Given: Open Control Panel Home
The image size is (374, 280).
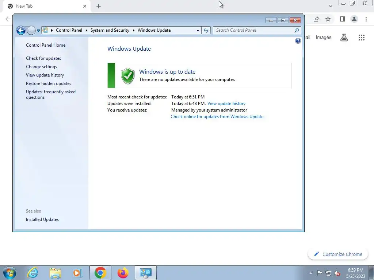Looking at the screenshot, I should (46, 45).
